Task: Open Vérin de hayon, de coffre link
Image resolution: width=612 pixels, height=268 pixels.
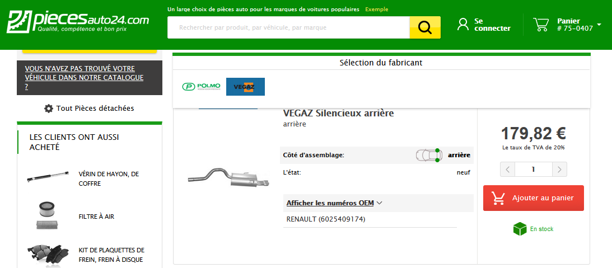Action: tap(109, 178)
